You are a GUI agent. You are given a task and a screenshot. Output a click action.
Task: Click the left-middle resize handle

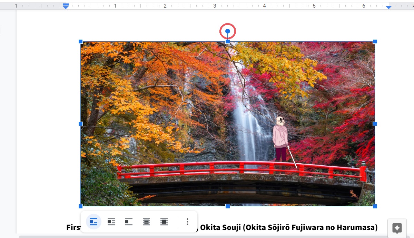(x=81, y=124)
